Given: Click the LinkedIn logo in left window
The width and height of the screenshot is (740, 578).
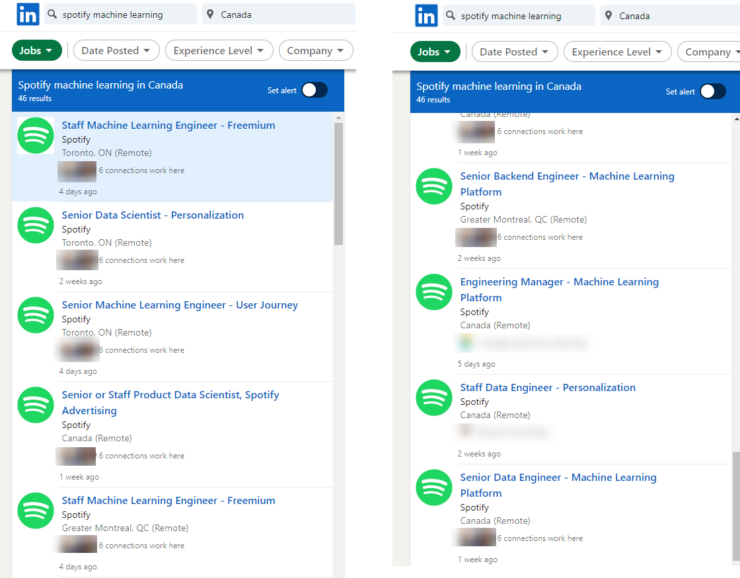Looking at the screenshot, I should 28,14.
